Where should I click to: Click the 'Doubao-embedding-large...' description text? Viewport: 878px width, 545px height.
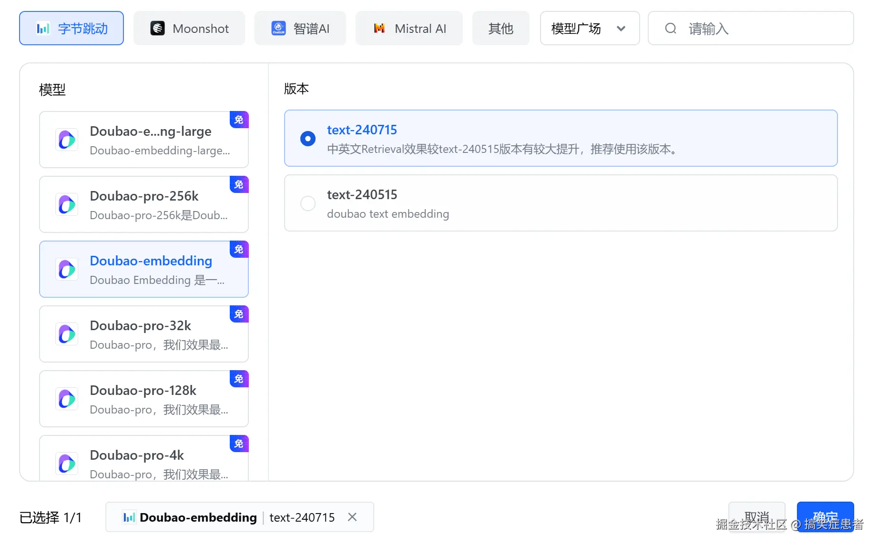click(160, 151)
